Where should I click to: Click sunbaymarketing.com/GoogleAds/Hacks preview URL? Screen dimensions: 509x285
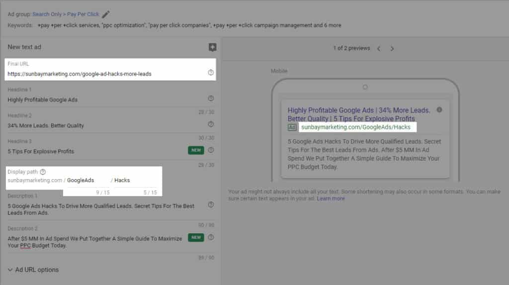tap(356, 127)
